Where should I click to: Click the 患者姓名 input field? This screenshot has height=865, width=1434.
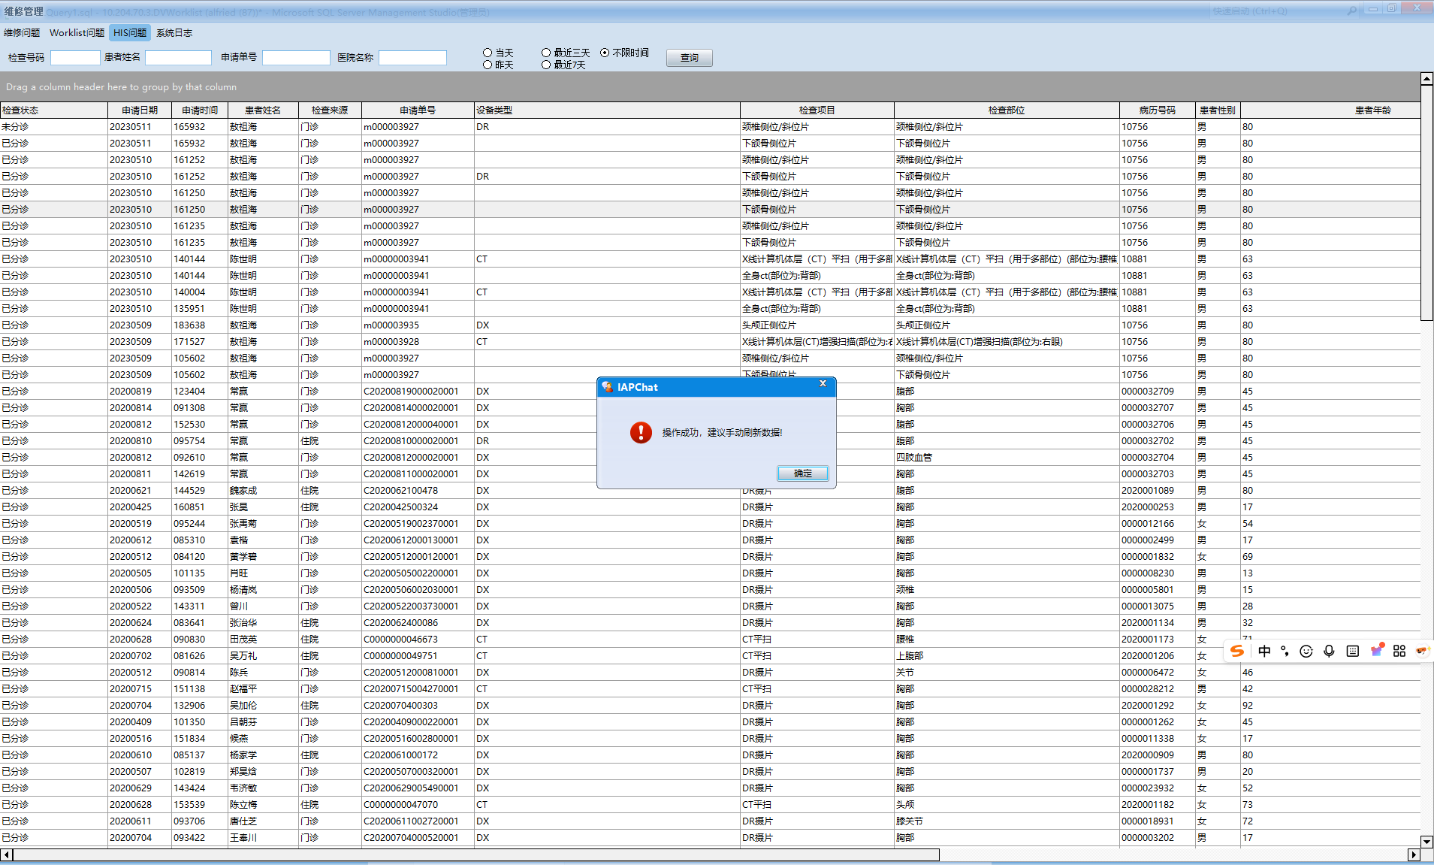click(x=178, y=58)
